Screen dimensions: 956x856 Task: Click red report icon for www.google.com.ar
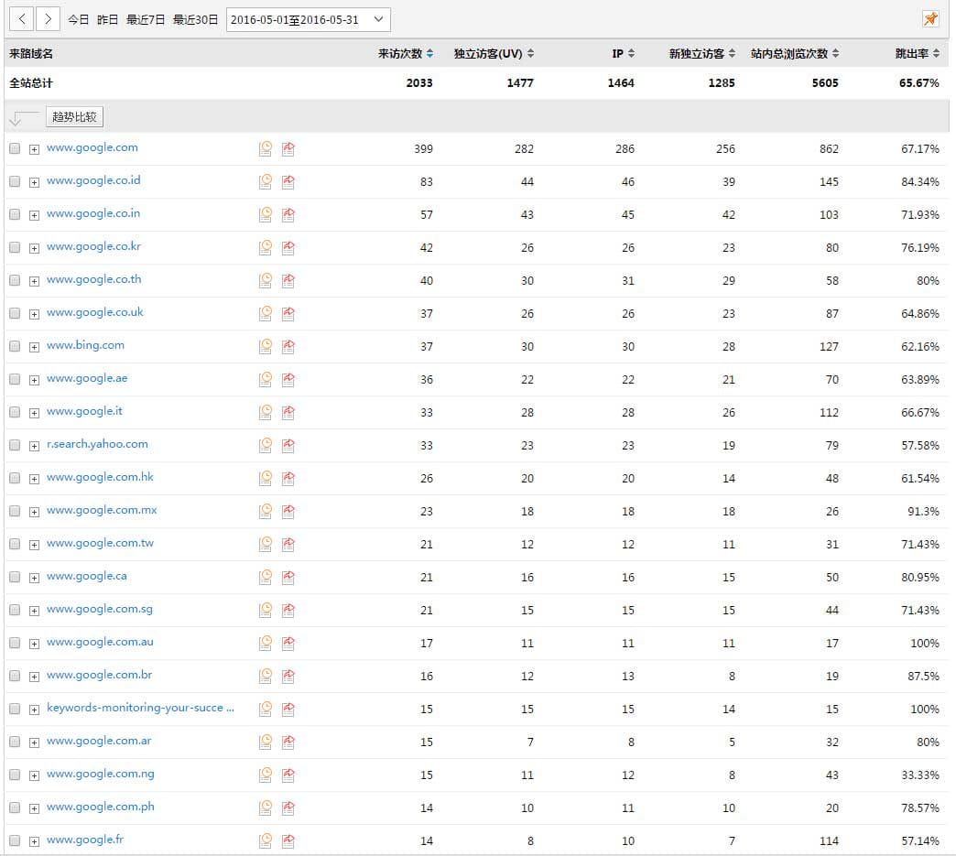pos(288,742)
